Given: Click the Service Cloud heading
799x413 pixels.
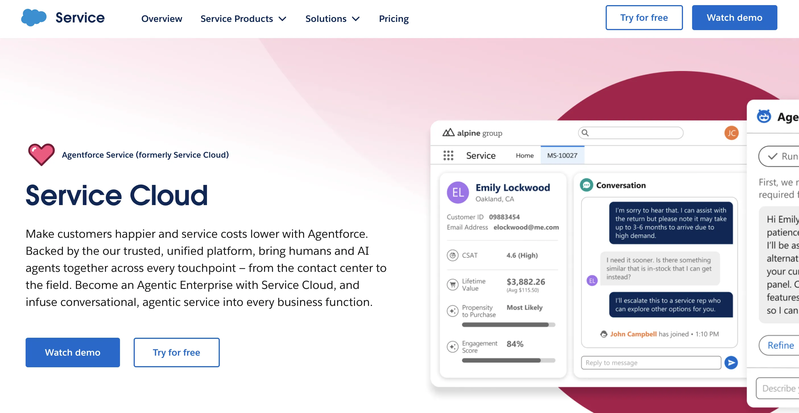Looking at the screenshot, I should 117,195.
